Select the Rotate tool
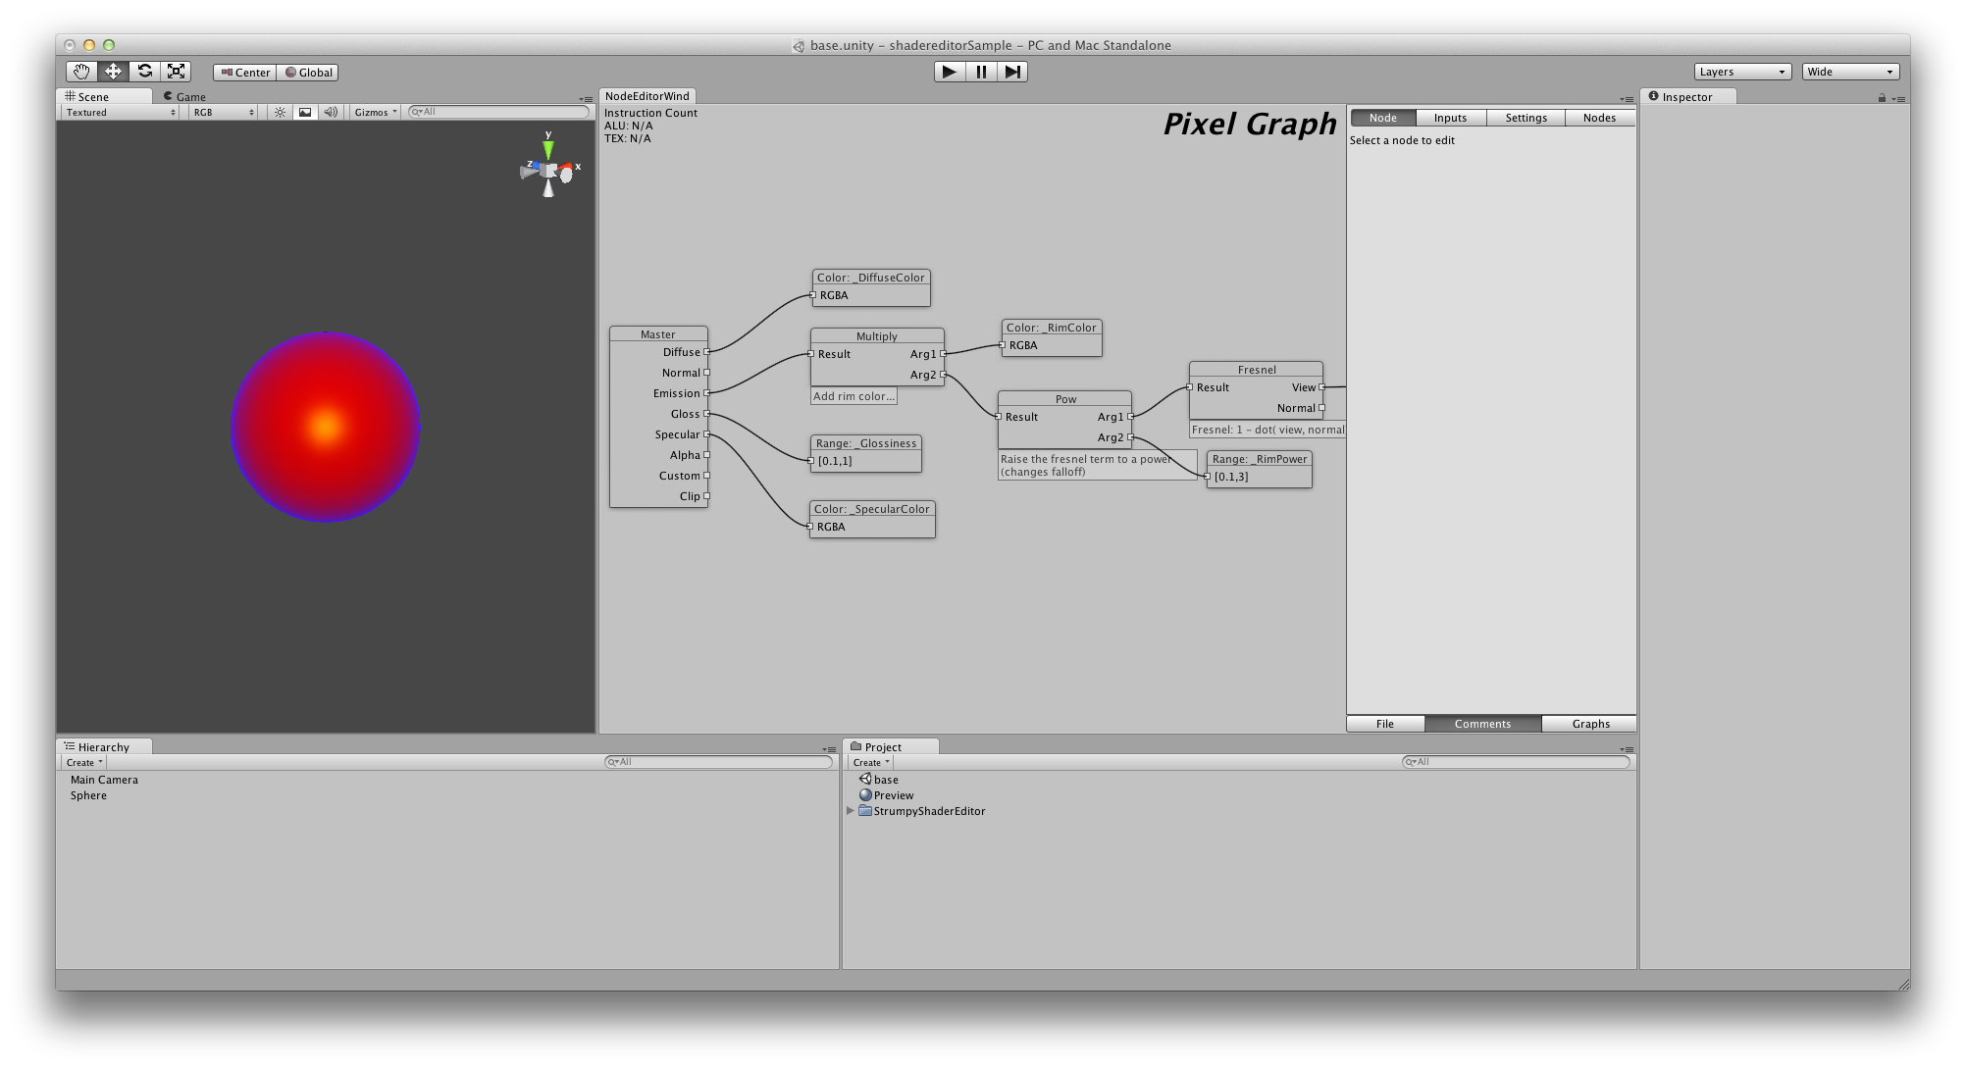1966x1068 pixels. (x=145, y=72)
